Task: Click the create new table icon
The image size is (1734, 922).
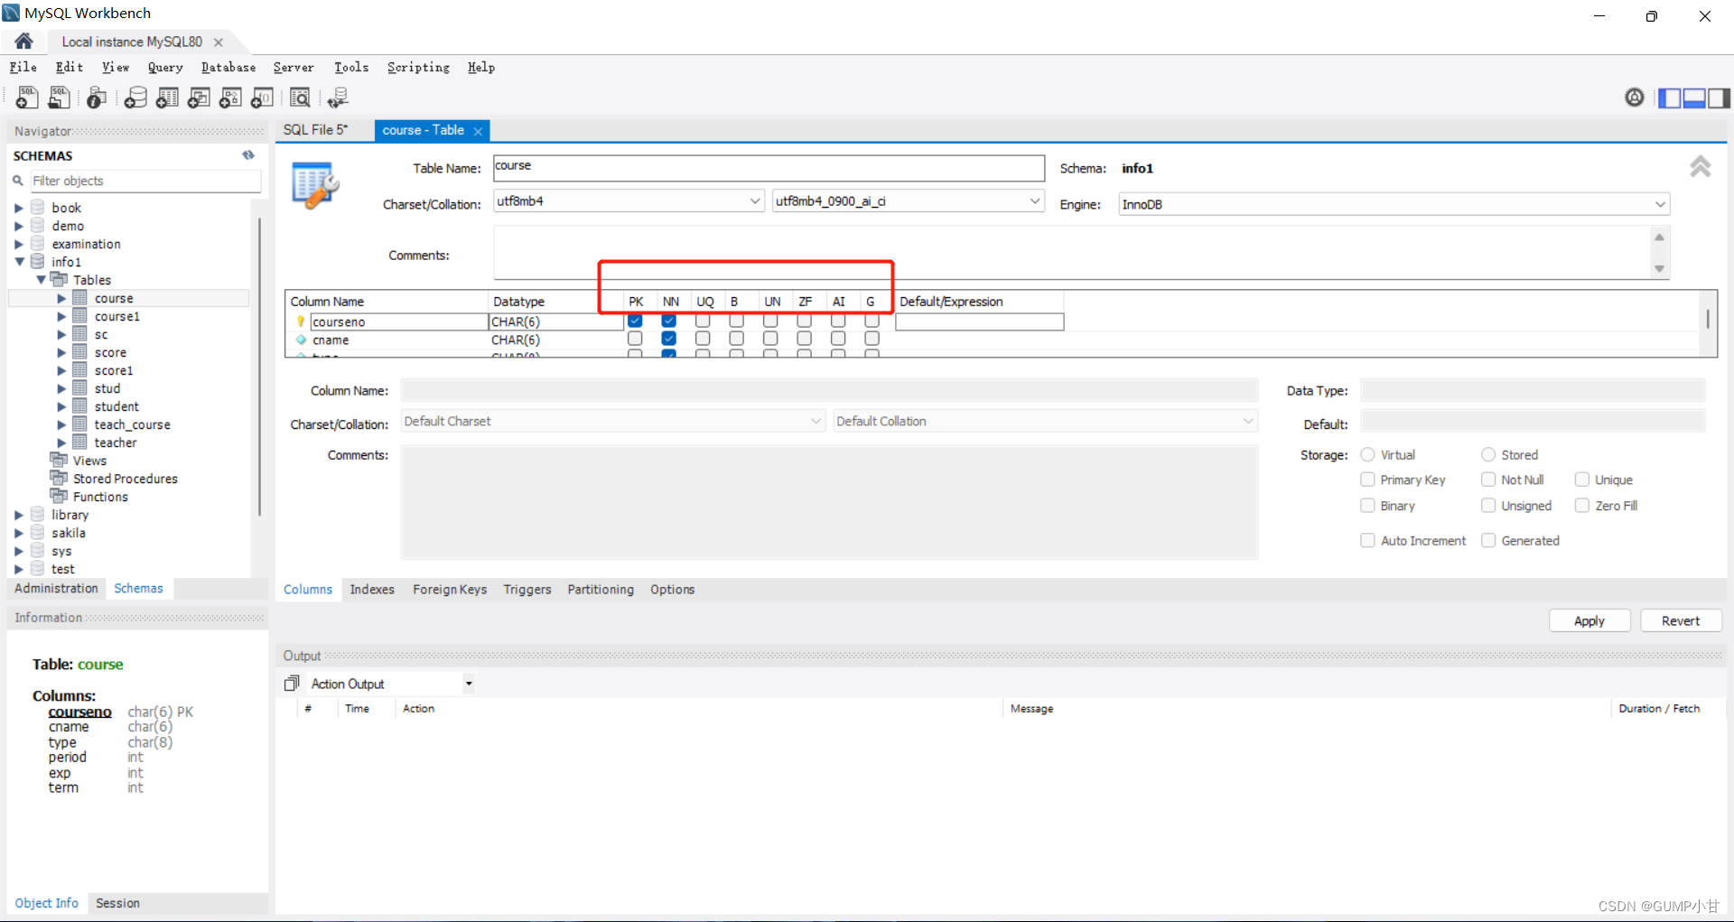Action: [167, 97]
